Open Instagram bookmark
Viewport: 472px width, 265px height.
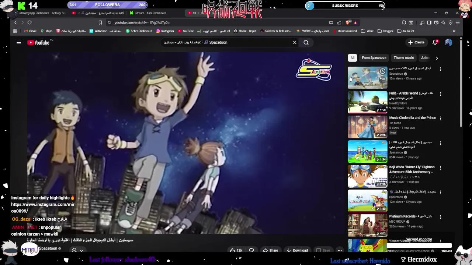coord(165,31)
